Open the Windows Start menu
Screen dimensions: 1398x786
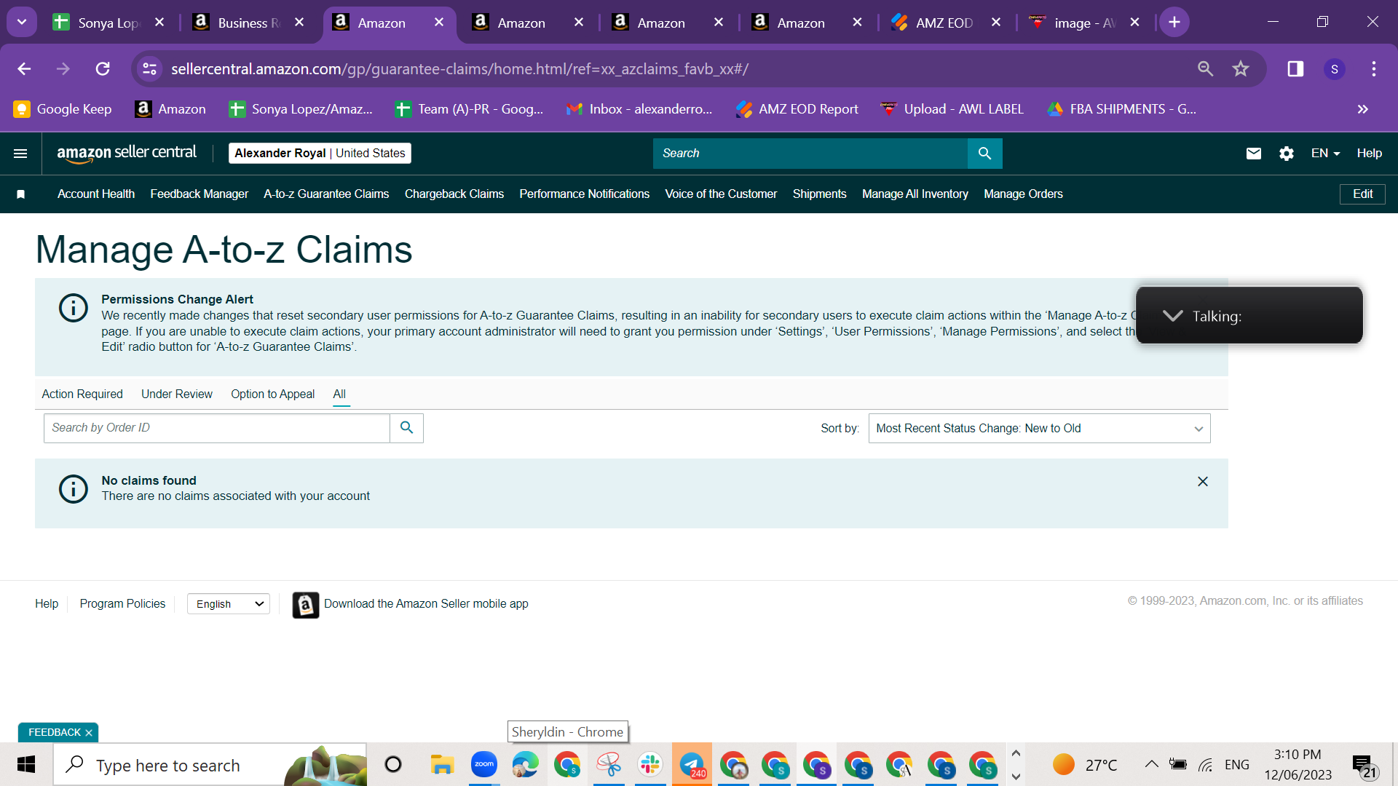pos(26,765)
